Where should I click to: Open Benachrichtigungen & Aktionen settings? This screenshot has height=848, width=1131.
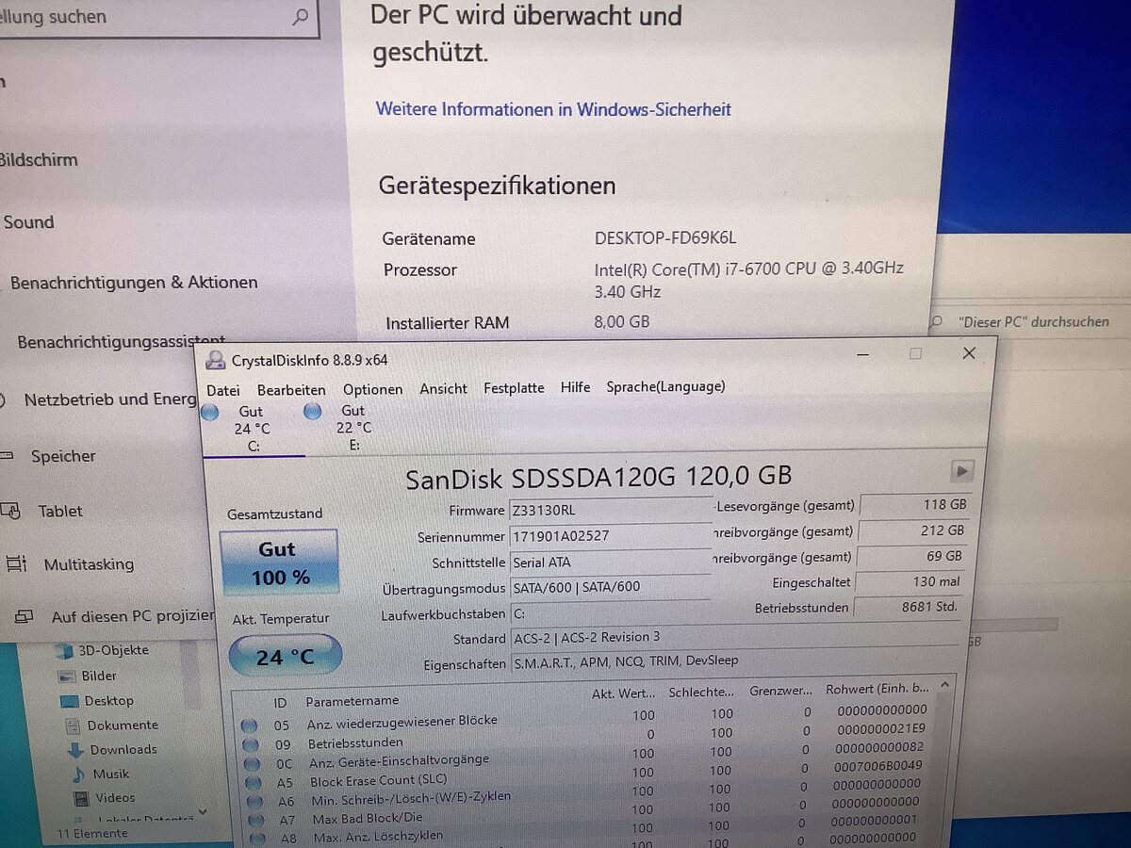tap(134, 282)
